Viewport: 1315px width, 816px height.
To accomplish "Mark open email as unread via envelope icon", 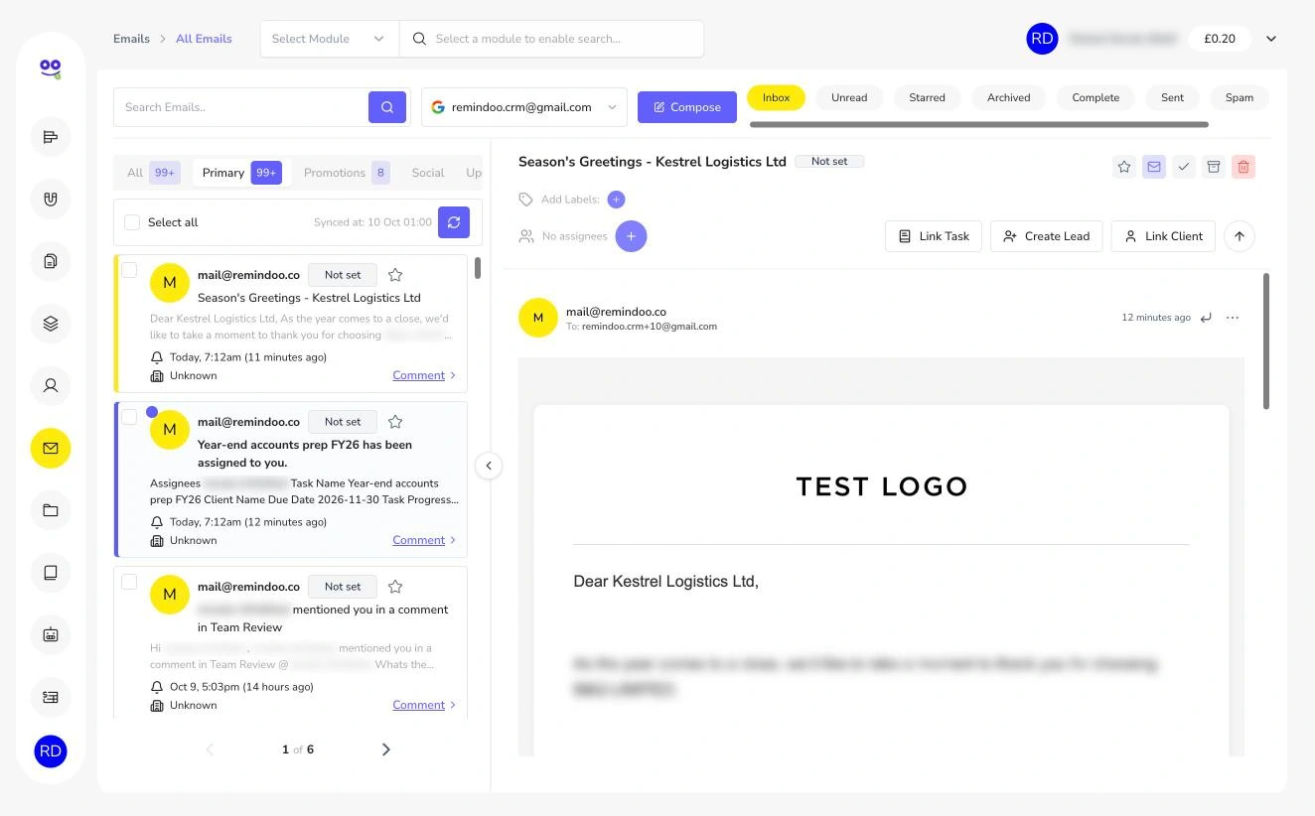I will (1154, 167).
